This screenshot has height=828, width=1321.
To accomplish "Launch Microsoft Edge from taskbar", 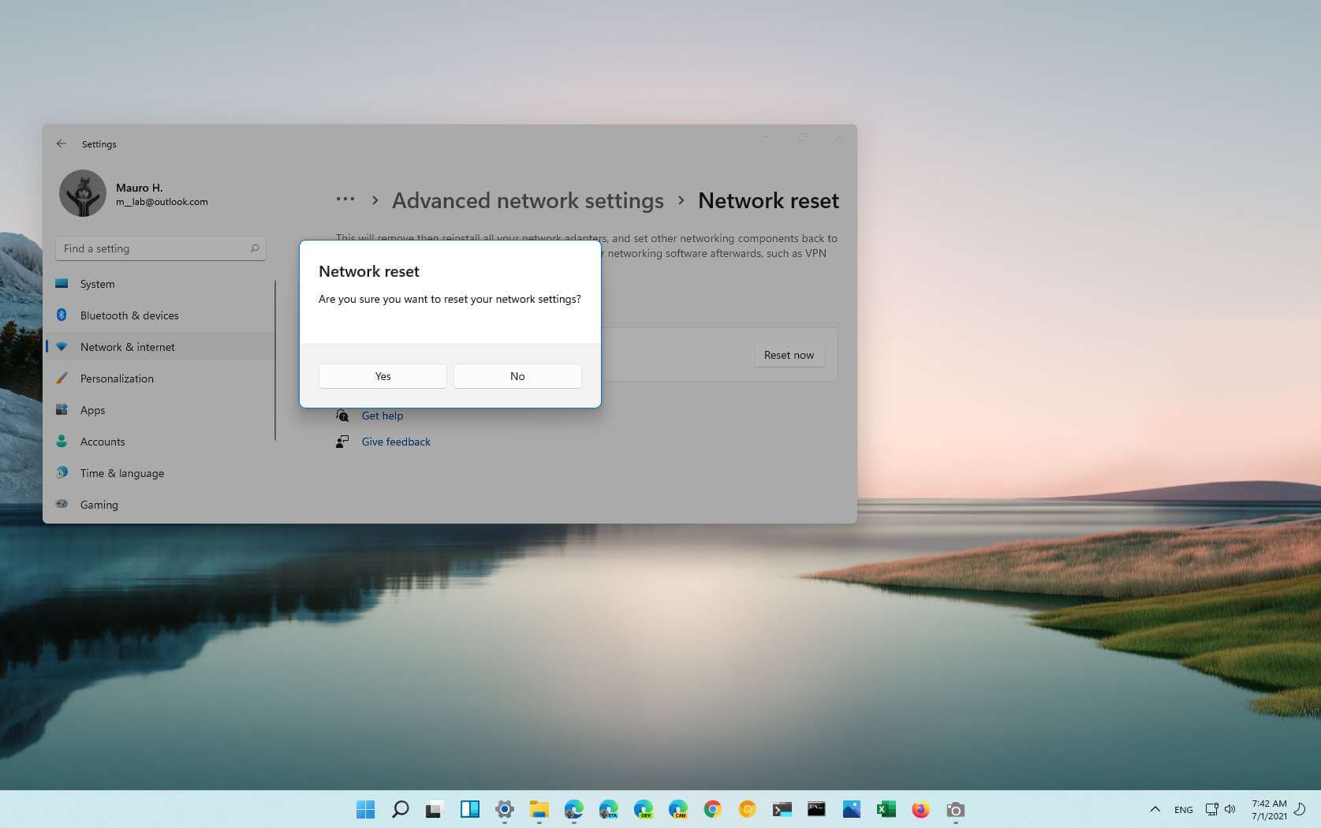I will pyautogui.click(x=573, y=809).
